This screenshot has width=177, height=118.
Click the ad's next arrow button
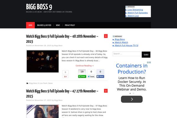(x=132, y=99)
